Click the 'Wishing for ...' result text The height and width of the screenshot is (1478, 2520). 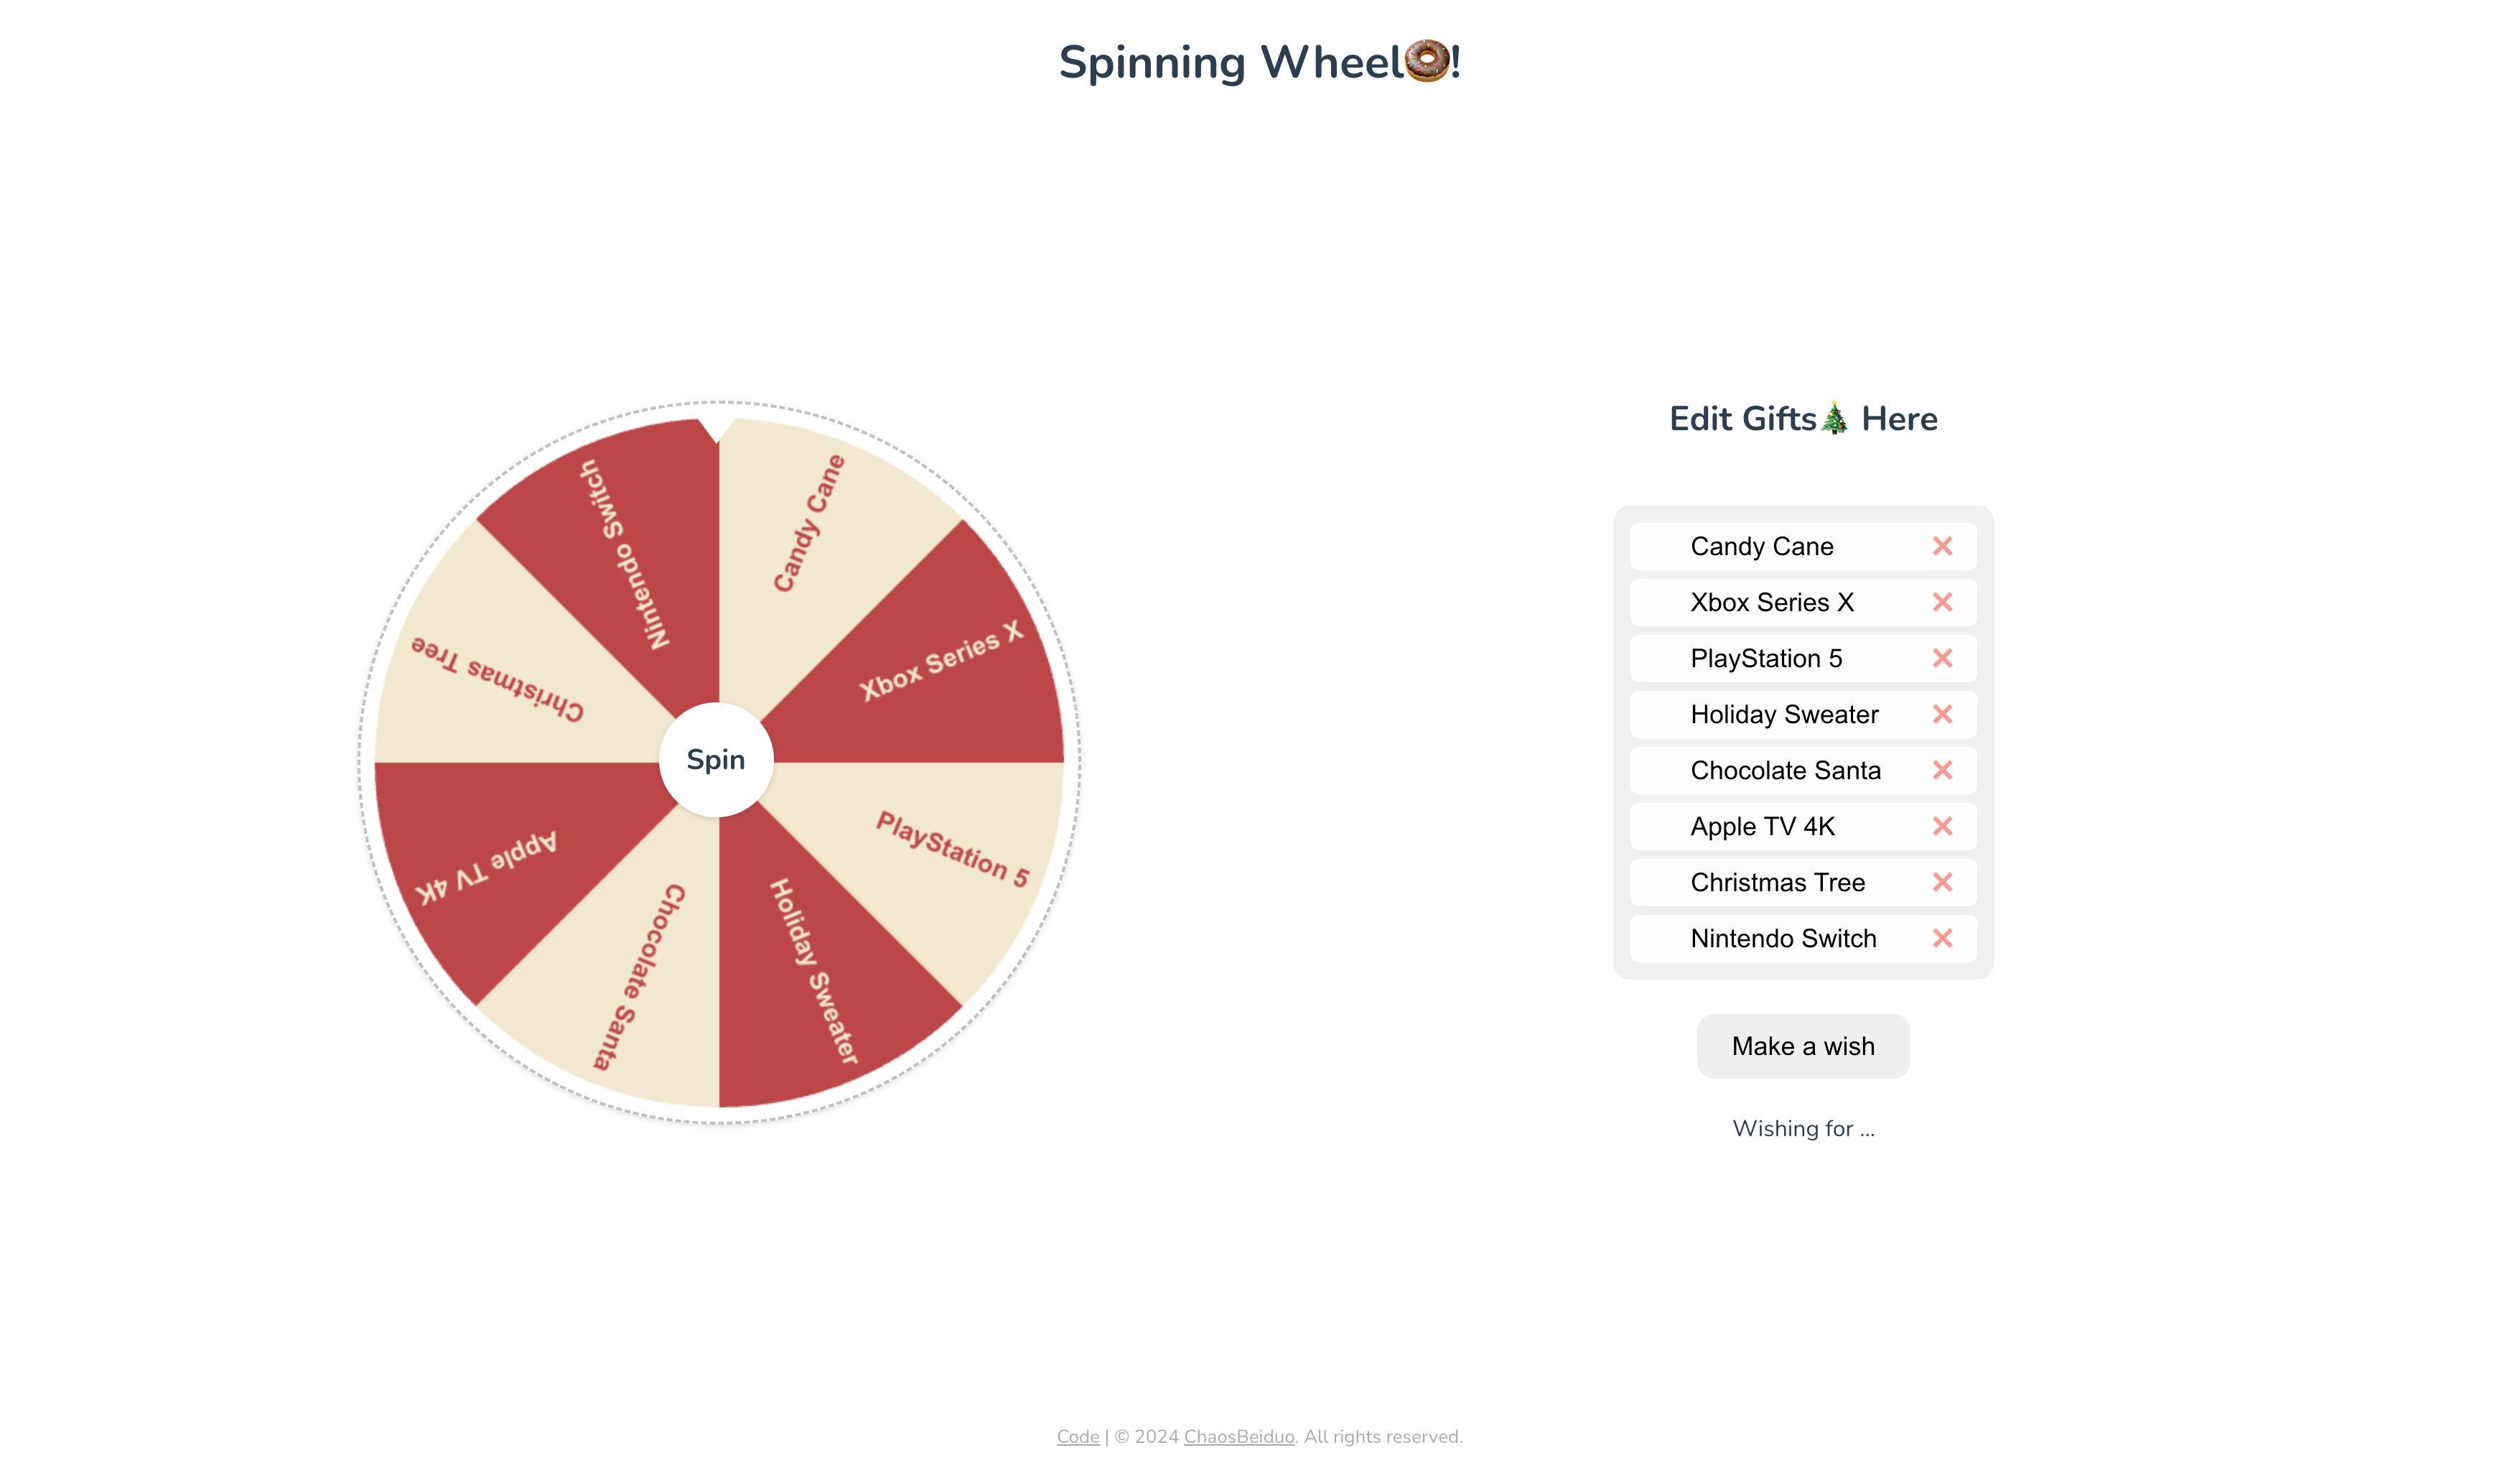pyautogui.click(x=1804, y=1129)
